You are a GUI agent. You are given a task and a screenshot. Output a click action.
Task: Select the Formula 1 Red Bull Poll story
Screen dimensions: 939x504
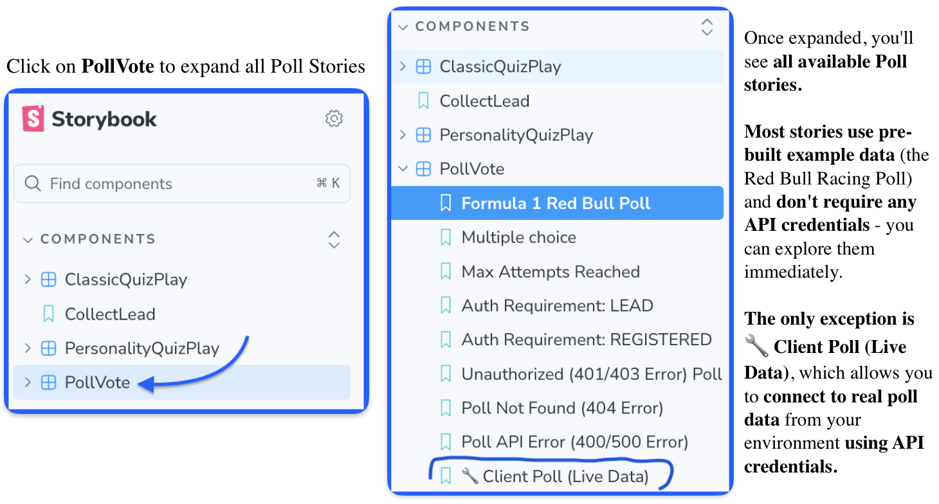556,204
